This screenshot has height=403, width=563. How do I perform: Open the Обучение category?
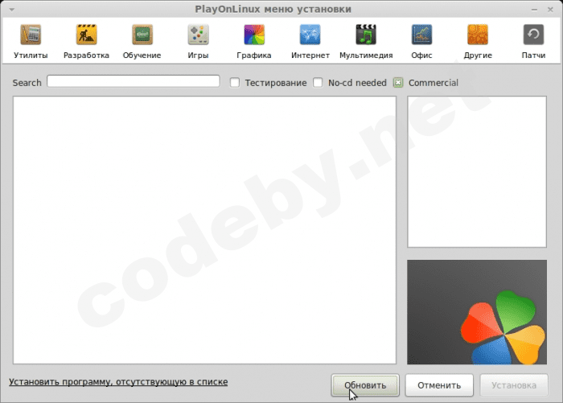pos(142,41)
